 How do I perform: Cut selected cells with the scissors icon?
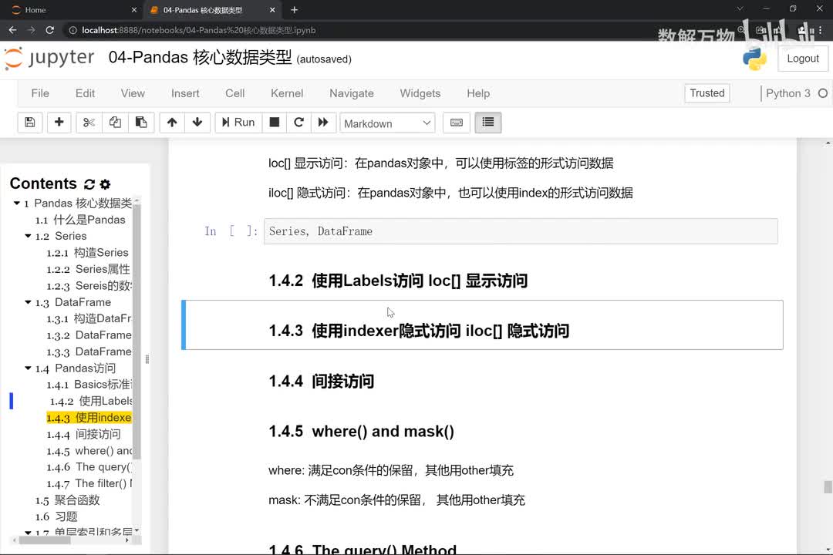pyautogui.click(x=89, y=123)
